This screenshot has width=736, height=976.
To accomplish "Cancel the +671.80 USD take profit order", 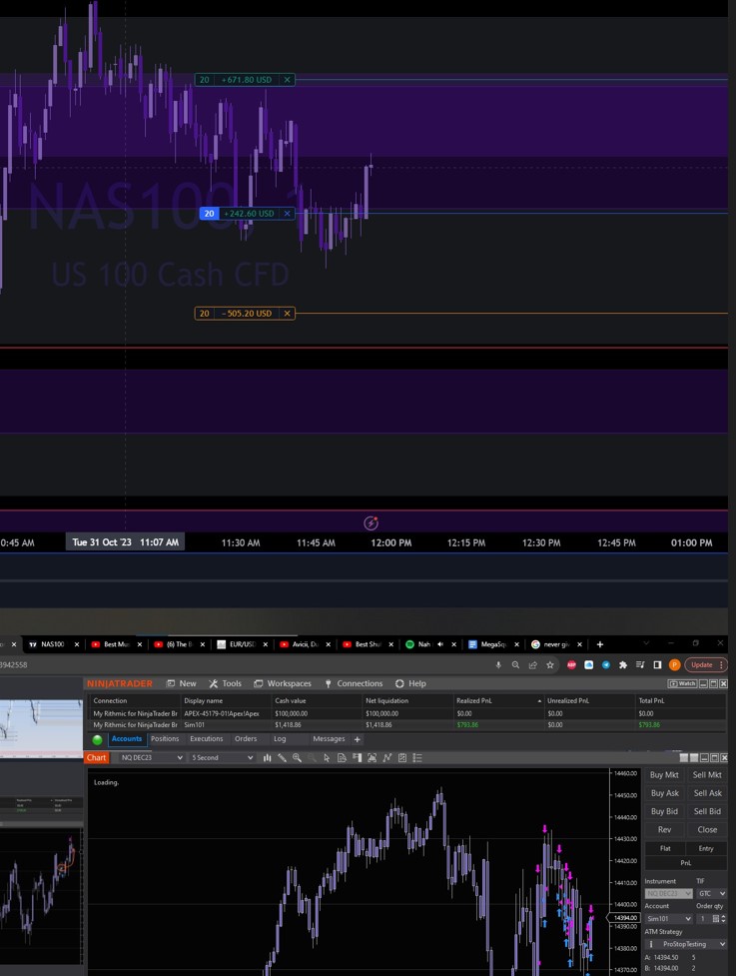I will point(287,80).
